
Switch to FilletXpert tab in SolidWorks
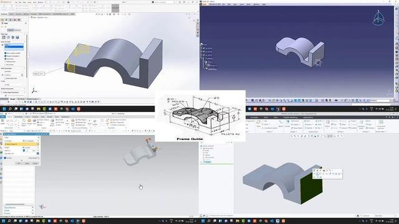(17, 30)
